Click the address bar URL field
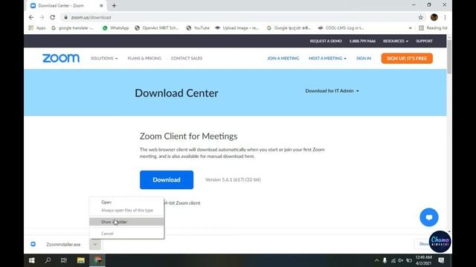 click(x=239, y=18)
